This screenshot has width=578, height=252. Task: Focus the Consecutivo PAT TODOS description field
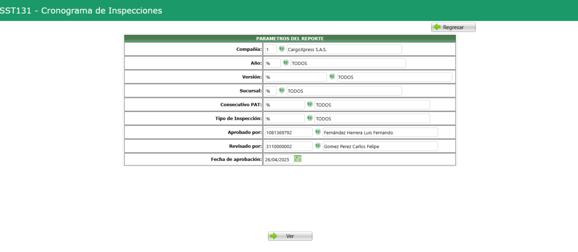[x=372, y=105]
